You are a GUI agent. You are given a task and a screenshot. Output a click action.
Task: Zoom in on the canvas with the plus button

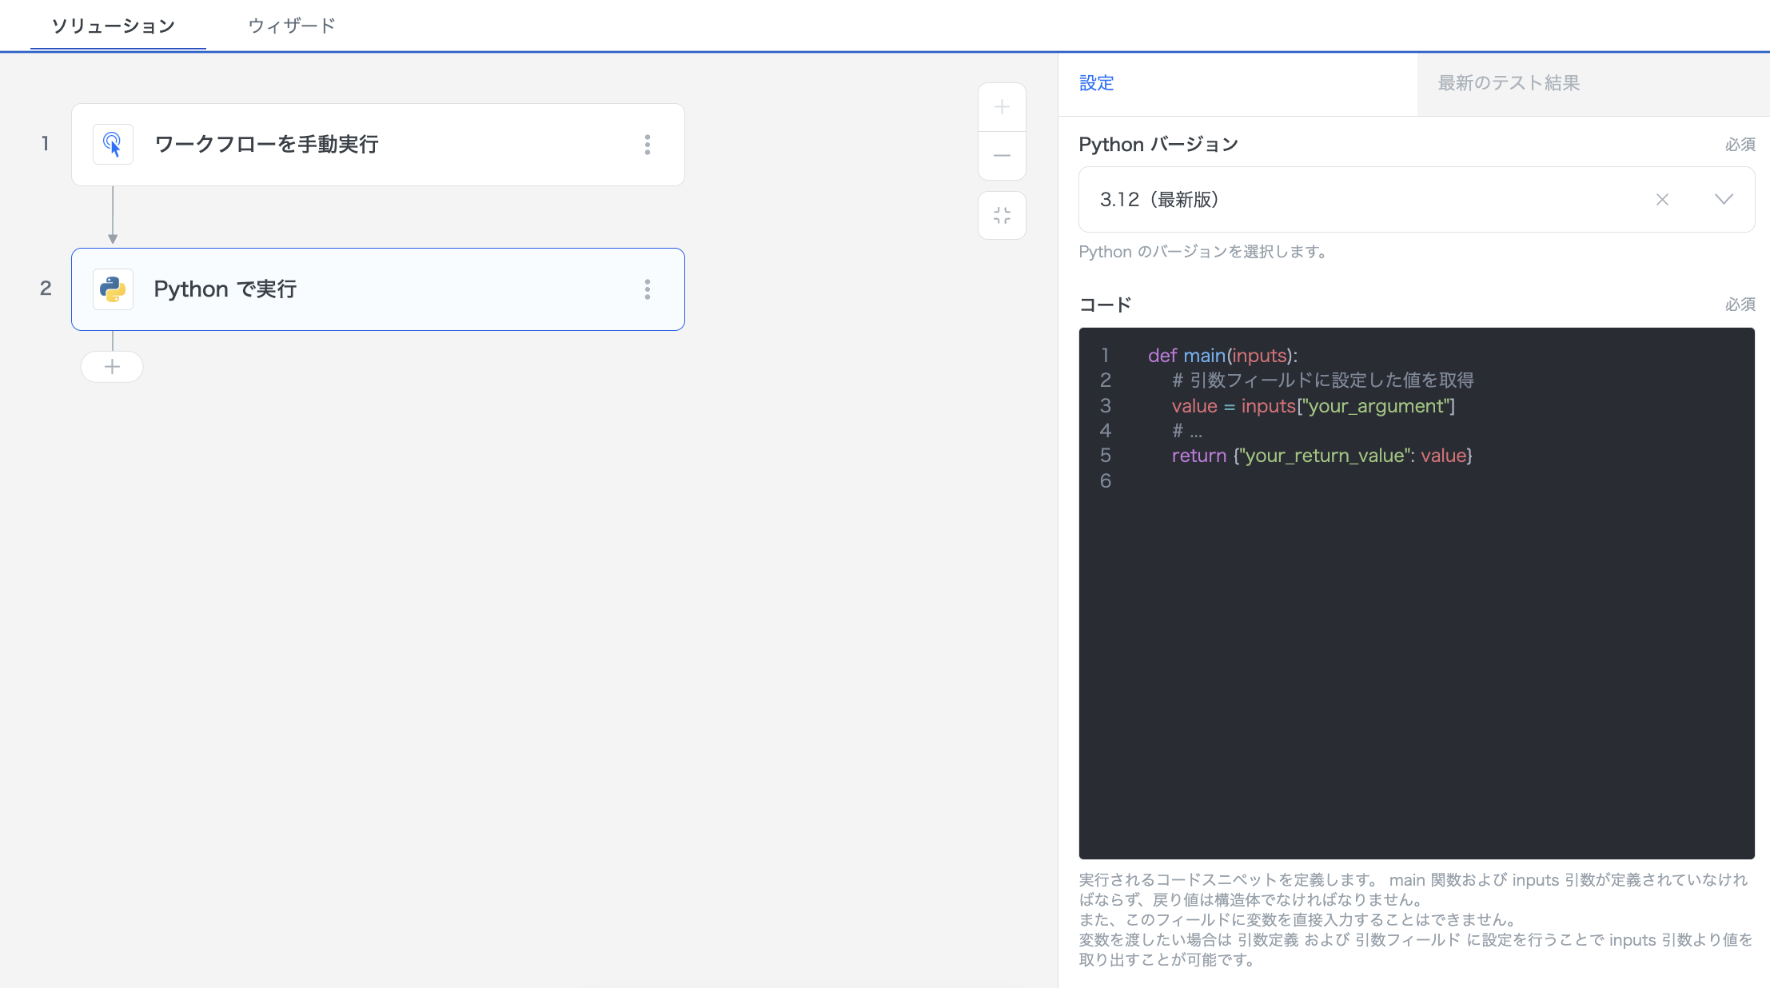pos(1002,107)
